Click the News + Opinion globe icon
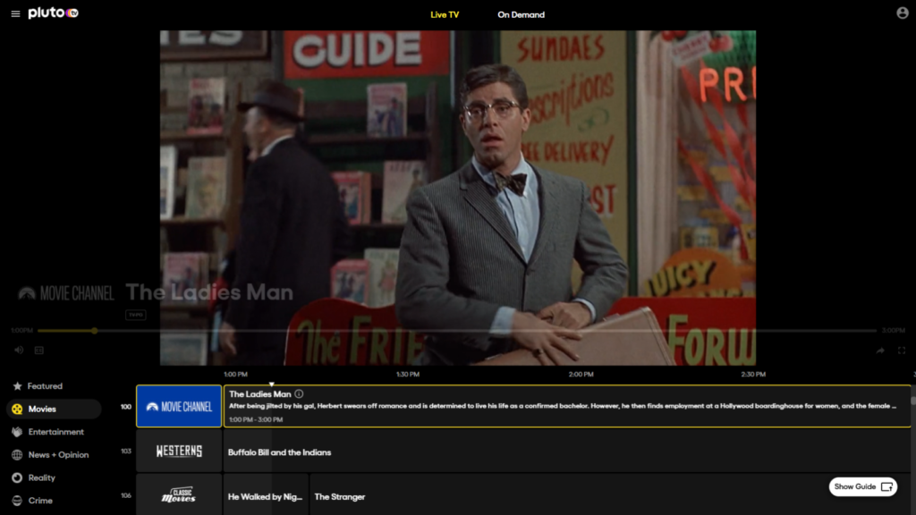 (x=17, y=455)
